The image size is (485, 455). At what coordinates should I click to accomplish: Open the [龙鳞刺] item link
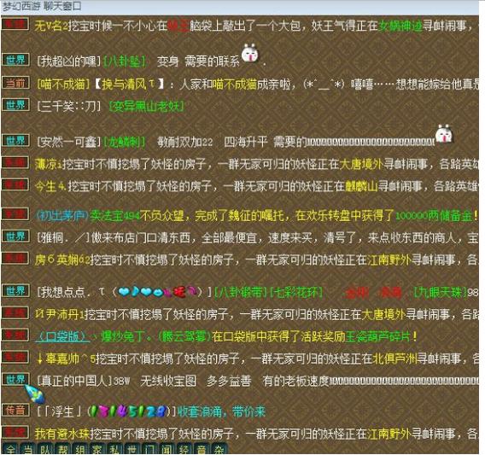point(124,143)
